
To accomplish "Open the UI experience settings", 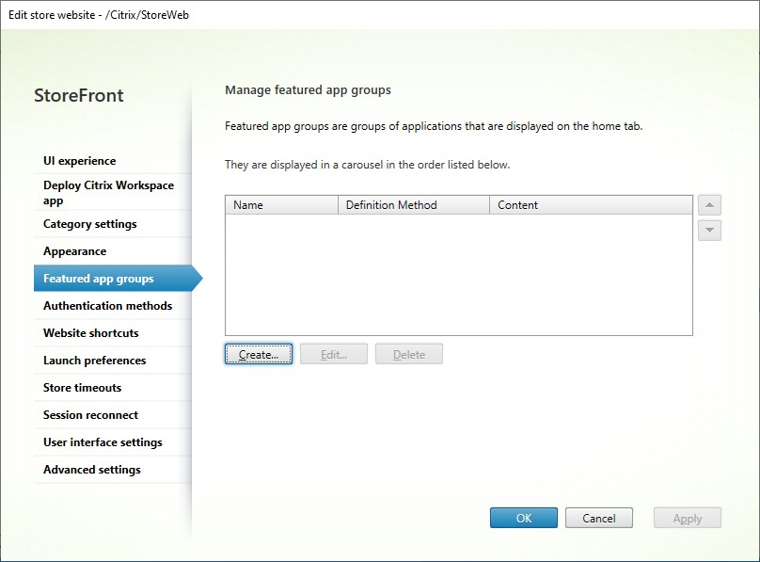I will click(79, 160).
